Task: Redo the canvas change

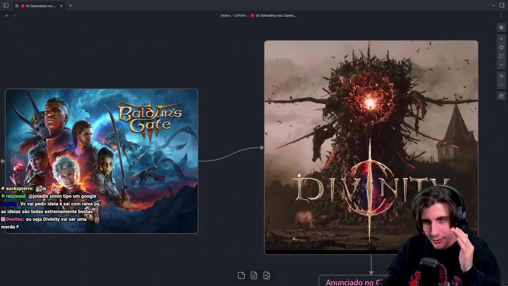Action: click(x=501, y=85)
